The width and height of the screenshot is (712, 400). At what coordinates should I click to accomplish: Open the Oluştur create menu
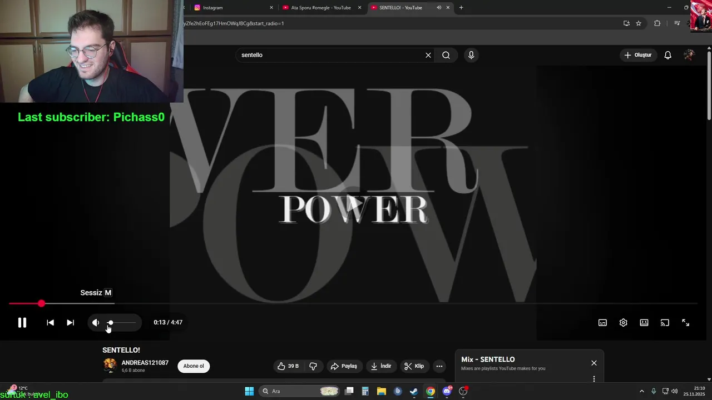pyautogui.click(x=637, y=55)
